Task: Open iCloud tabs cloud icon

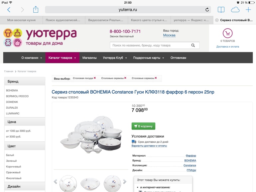Action: [235, 10]
